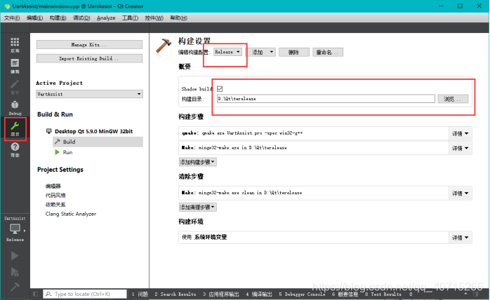Open the 调试(D) menu
Viewport: 490px width, 300px height.
81,18
